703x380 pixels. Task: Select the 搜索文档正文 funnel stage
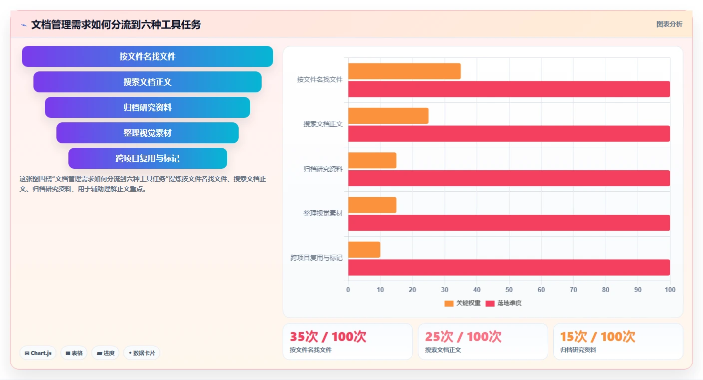pos(147,82)
